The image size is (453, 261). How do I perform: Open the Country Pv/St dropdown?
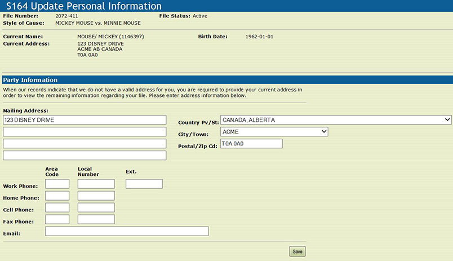click(336, 120)
